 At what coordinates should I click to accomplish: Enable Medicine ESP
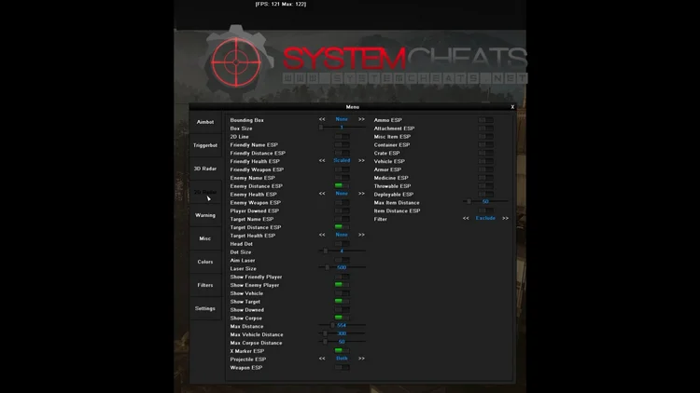click(x=485, y=178)
